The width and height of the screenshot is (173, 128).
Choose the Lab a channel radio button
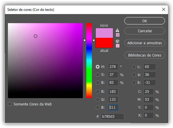(134, 75)
